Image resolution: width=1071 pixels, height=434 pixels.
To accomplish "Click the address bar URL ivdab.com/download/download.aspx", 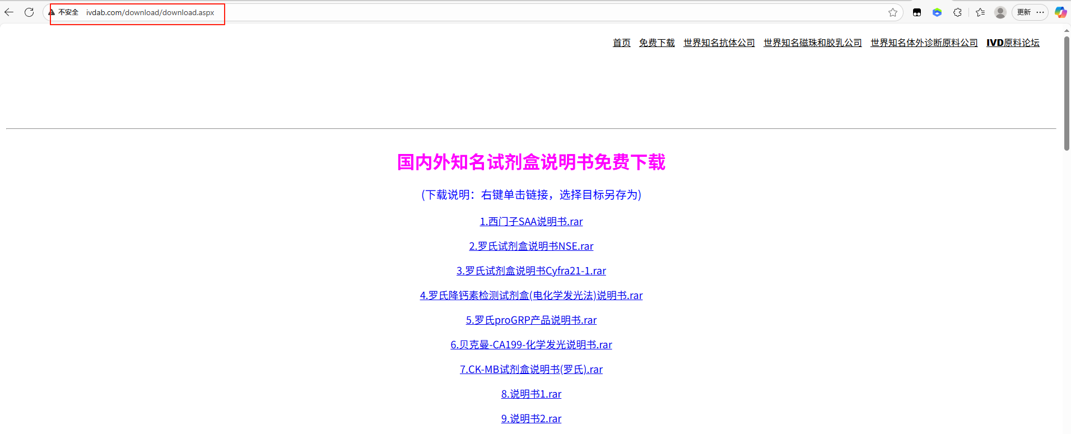I will coord(150,12).
